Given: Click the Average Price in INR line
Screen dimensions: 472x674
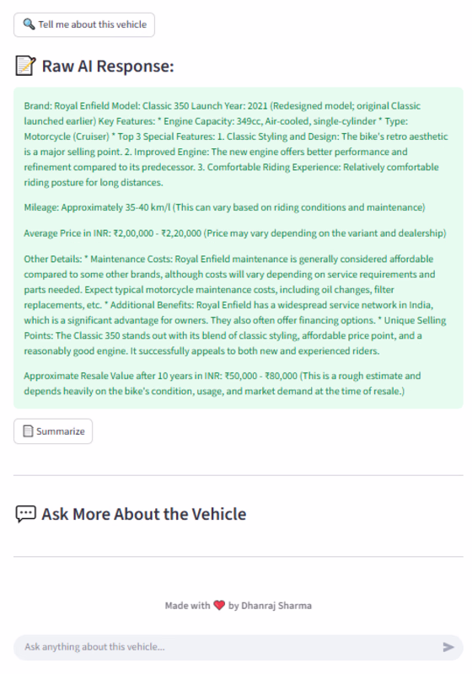Looking at the screenshot, I should click(234, 233).
